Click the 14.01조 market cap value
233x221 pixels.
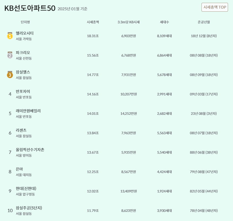(x=93, y=113)
